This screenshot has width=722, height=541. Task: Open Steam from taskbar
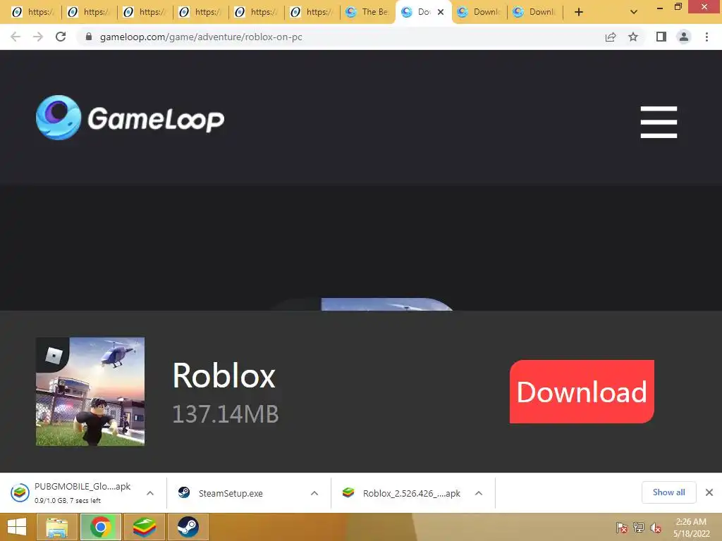click(188, 527)
